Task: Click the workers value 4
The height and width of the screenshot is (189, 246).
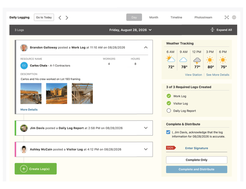Action: [x=109, y=64]
